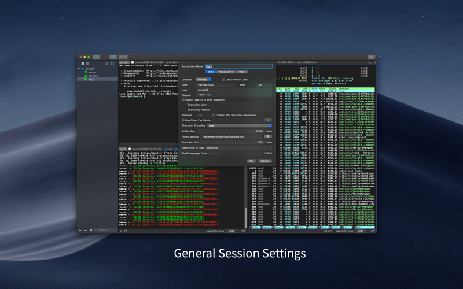Collapse the group1 tree triangle
The height and width of the screenshot is (289, 463).
[x=79, y=69]
